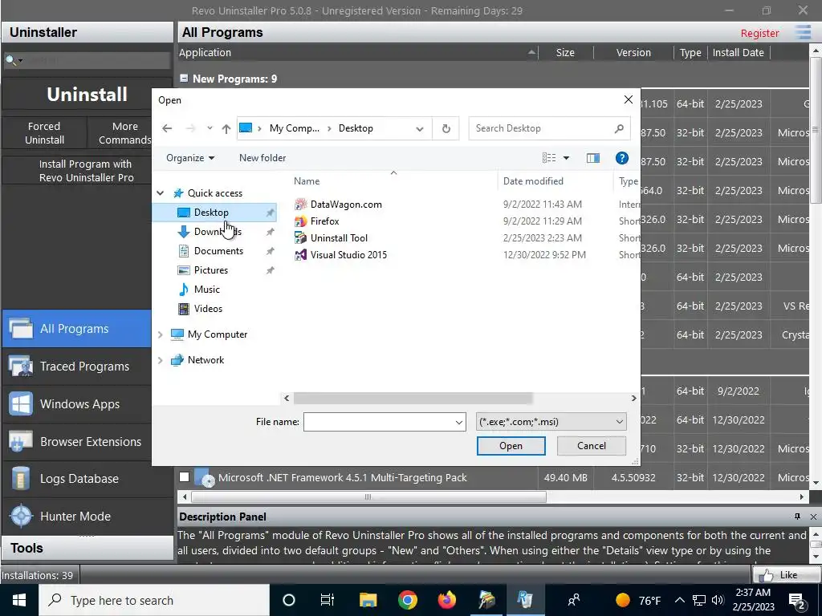
Task: Click the Forced Uninstall button
Action: (x=45, y=133)
